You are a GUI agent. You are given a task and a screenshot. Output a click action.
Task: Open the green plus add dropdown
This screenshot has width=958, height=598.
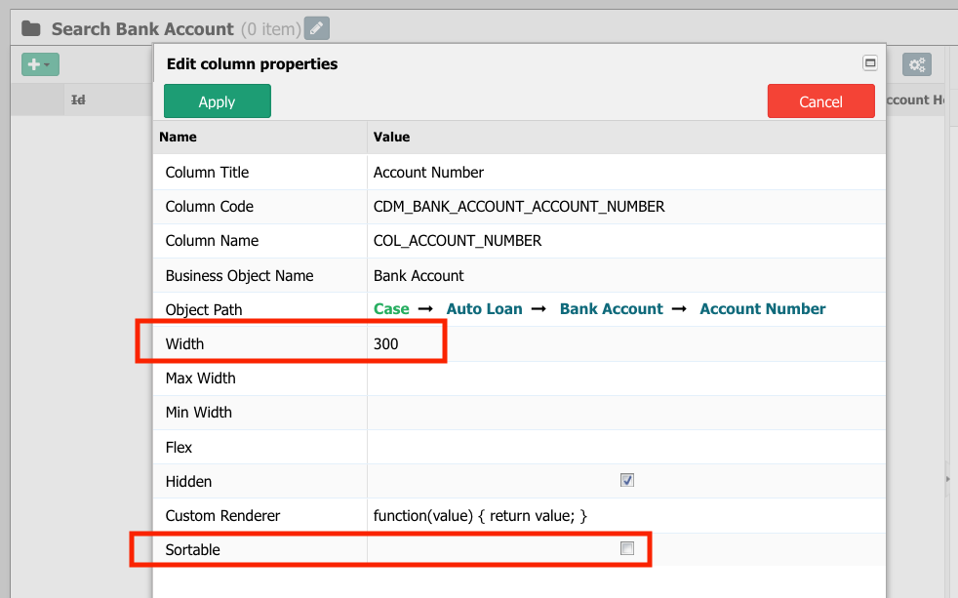click(x=40, y=64)
